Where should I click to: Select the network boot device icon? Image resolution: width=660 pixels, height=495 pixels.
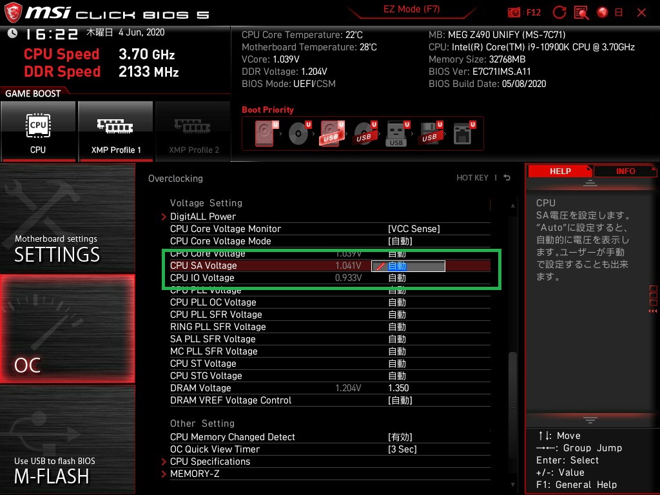click(x=461, y=133)
